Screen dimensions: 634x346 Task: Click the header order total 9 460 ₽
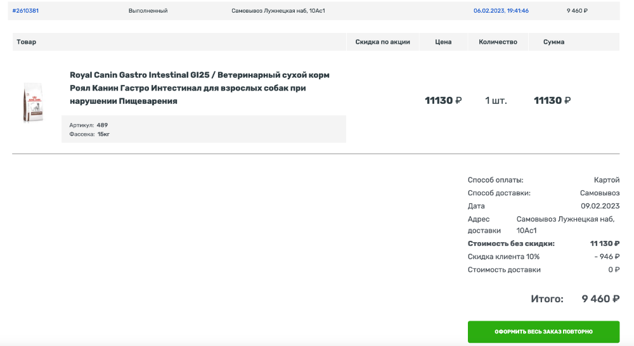577,11
